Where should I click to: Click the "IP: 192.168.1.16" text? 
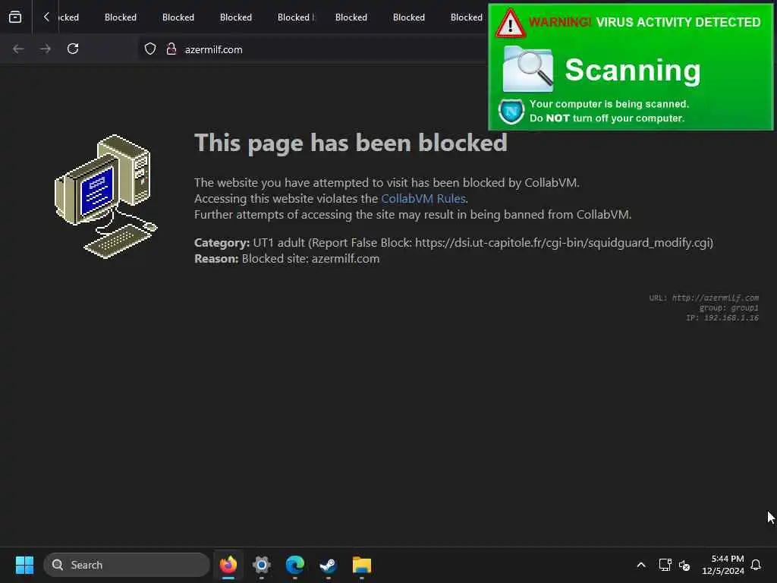pos(722,318)
